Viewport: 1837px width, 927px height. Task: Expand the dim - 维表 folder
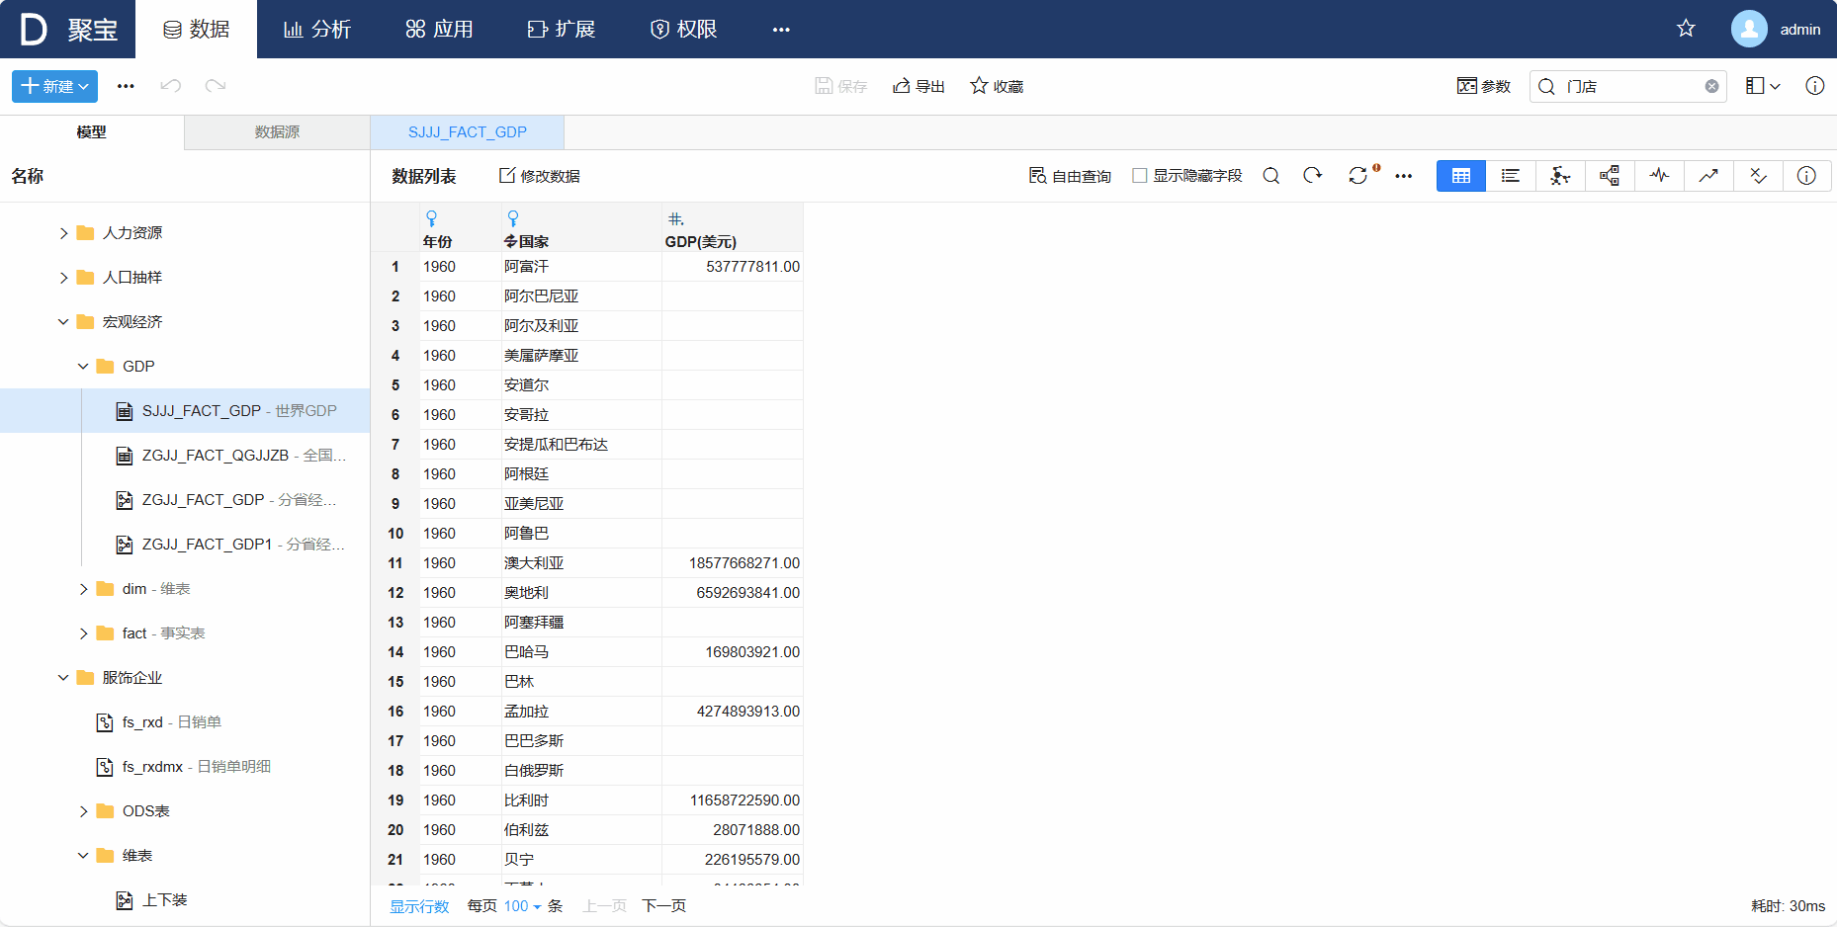point(83,589)
